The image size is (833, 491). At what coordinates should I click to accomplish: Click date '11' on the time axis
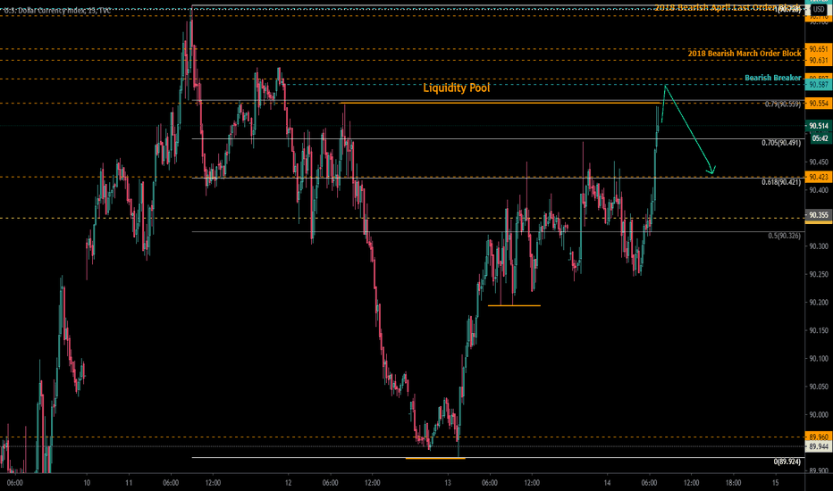(129, 483)
